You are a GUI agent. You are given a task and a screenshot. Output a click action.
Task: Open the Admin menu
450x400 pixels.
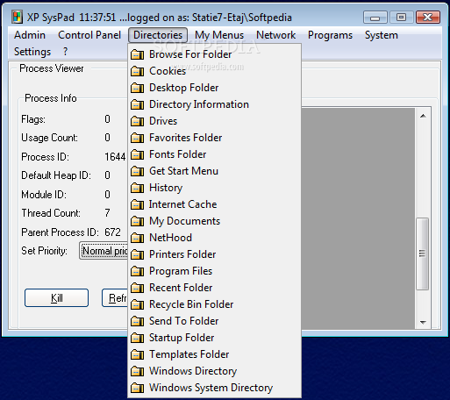[30, 35]
